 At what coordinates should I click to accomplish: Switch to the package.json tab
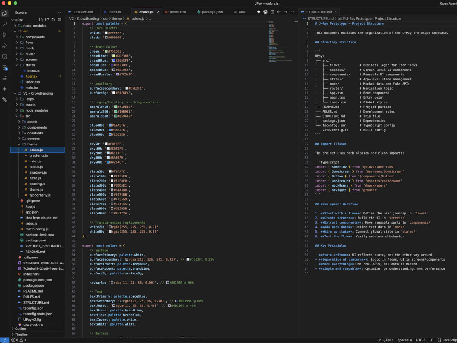point(212,12)
